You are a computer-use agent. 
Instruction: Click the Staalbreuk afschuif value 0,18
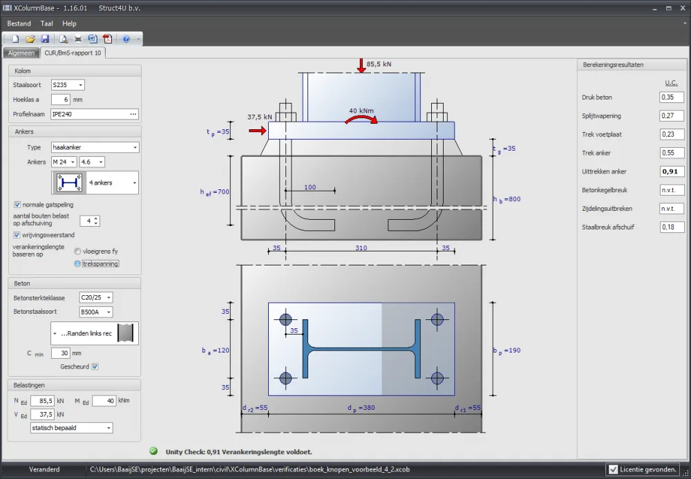[672, 227]
